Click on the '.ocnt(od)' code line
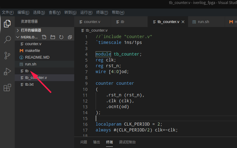Viewport: 237px width, 148px height. tap(117, 107)
